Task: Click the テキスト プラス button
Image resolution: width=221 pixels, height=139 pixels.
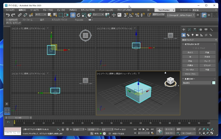Action: pos(190,74)
